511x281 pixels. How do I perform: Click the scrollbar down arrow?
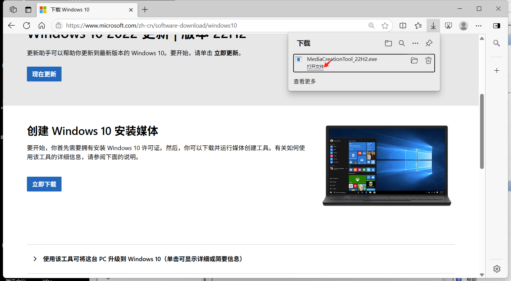point(482,275)
